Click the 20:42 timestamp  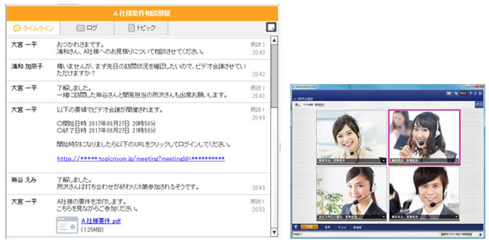259,74
